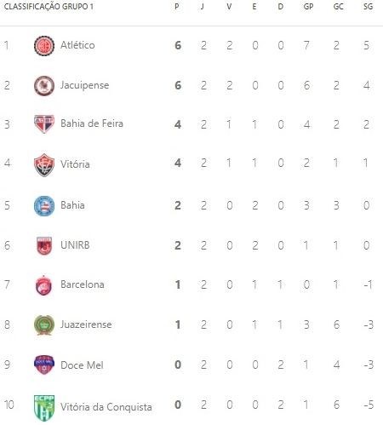Click the SG column header
The height and width of the screenshot is (425, 383).
coord(368,7)
